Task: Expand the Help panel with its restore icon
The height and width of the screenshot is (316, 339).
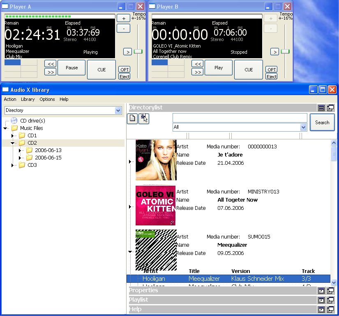Action: click(321, 309)
